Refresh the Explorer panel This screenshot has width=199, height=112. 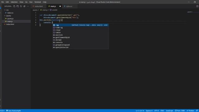pyautogui.click(x=21, y=6)
